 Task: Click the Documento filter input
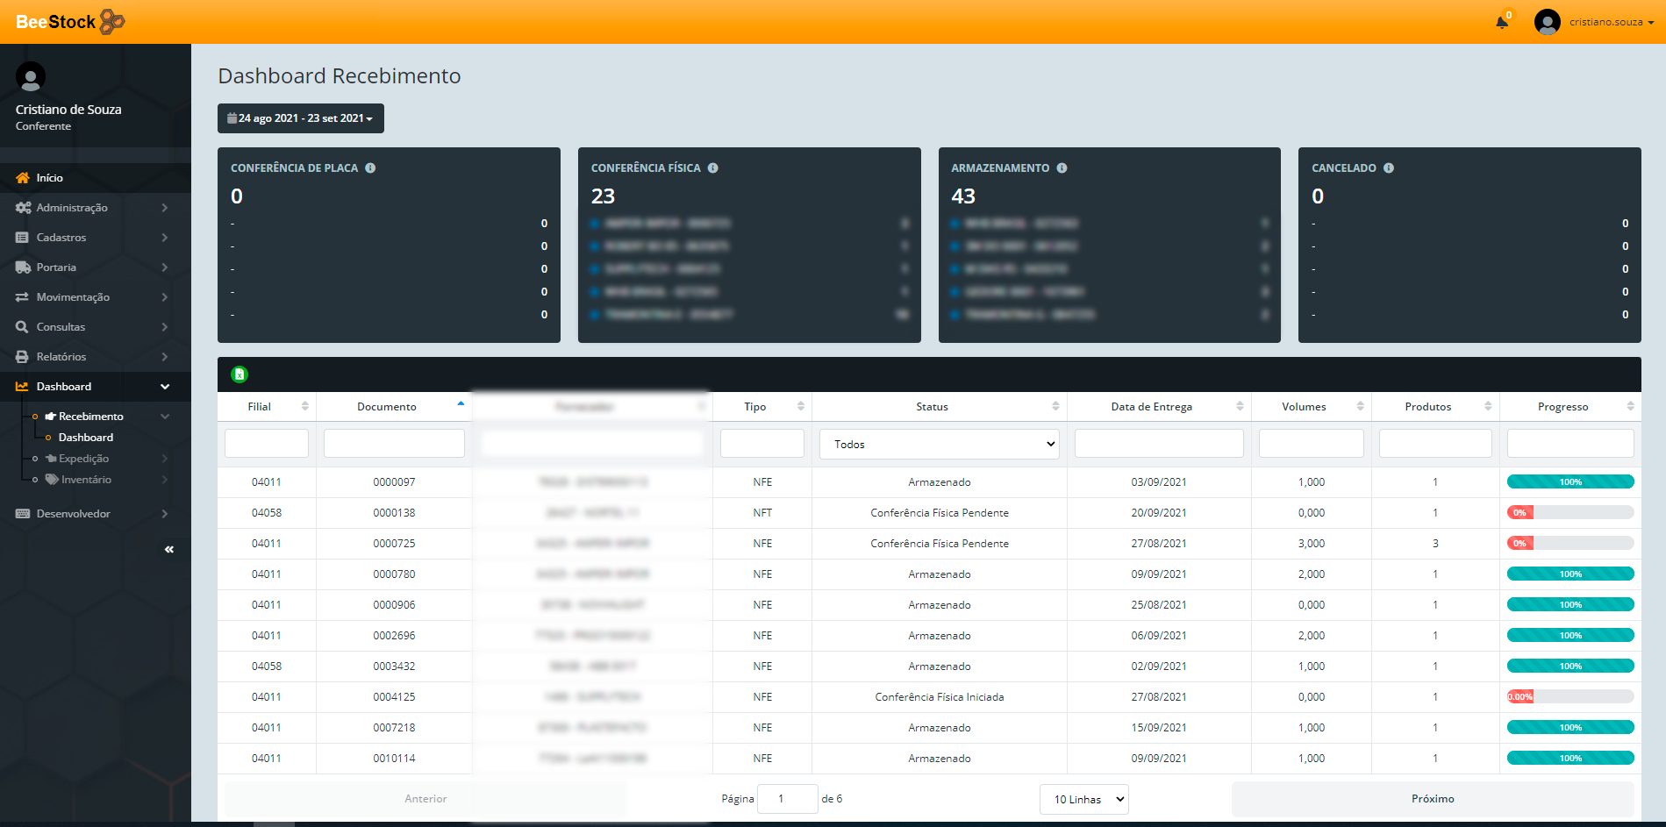point(394,443)
